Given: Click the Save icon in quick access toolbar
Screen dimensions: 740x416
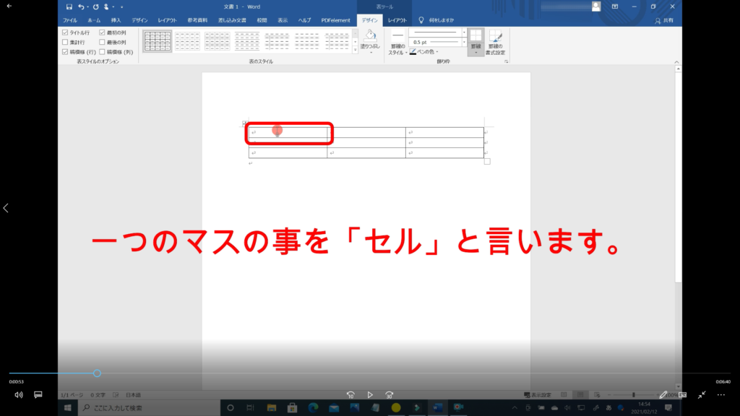Looking at the screenshot, I should pos(69,6).
